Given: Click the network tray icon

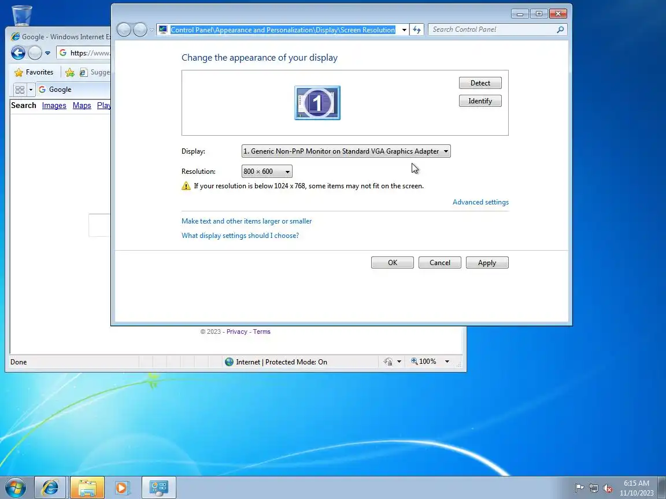Looking at the screenshot, I should pos(593,489).
